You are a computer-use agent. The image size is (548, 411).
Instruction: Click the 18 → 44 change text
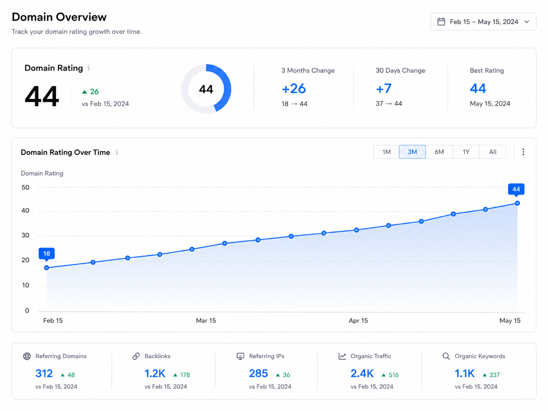294,104
